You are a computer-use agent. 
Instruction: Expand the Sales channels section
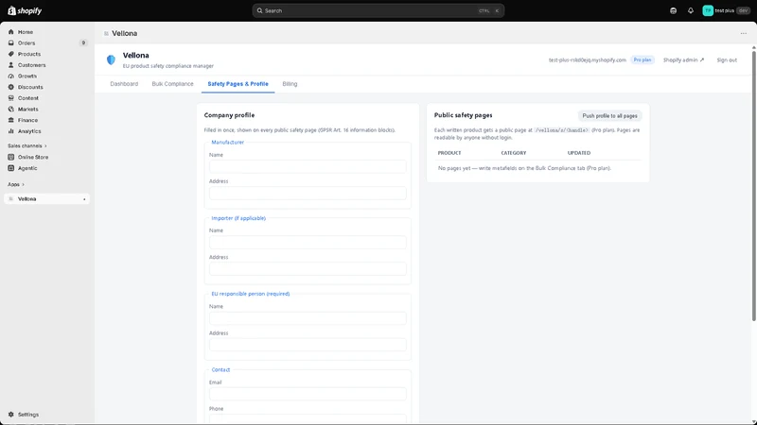pyautogui.click(x=27, y=146)
